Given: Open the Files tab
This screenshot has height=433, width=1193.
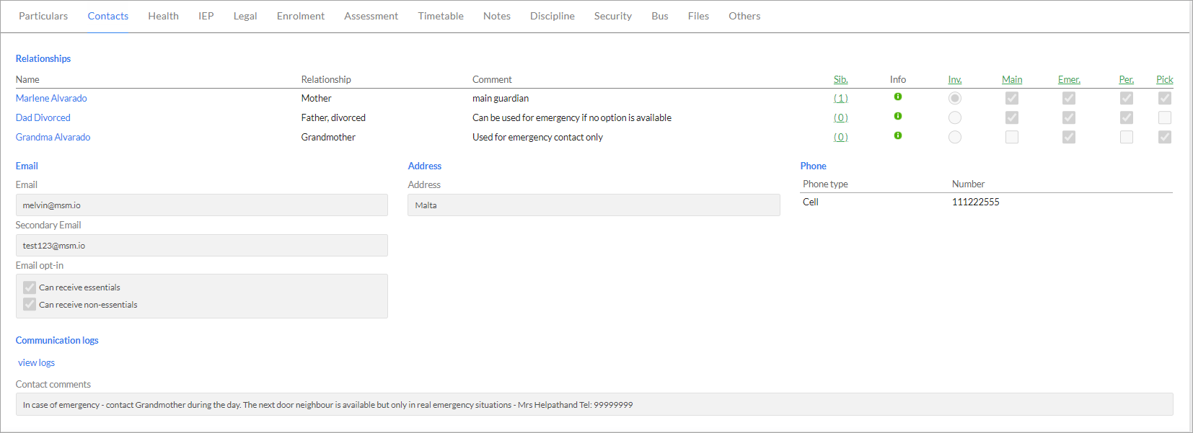Looking at the screenshot, I should tap(698, 16).
